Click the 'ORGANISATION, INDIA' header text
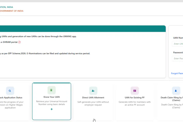The image size is (183, 122). (6, 7)
